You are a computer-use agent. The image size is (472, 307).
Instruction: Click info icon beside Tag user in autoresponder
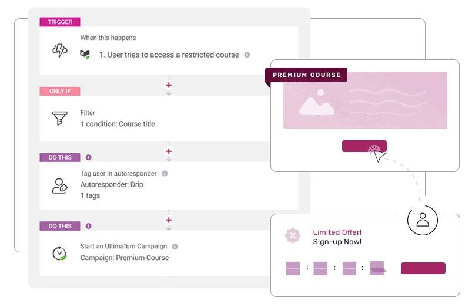[165, 174]
